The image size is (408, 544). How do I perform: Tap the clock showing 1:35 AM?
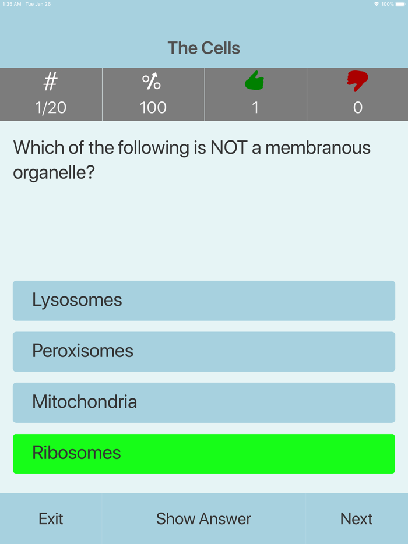(8, 3)
